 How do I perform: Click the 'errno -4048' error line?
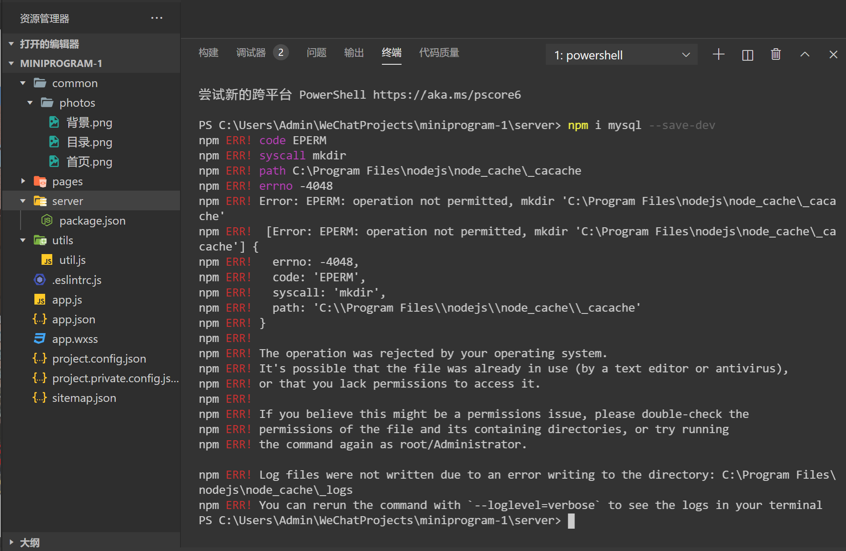coord(266,186)
